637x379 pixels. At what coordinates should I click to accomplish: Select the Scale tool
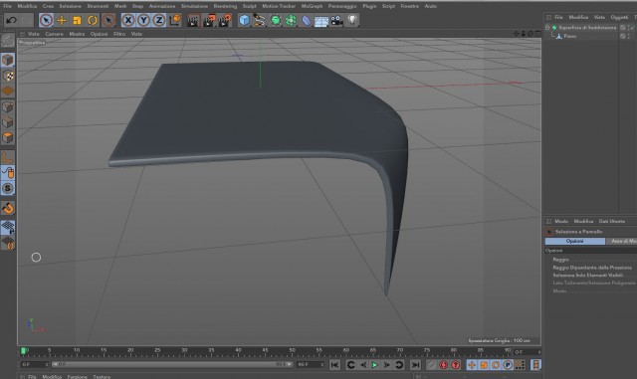pyautogui.click(x=78, y=20)
